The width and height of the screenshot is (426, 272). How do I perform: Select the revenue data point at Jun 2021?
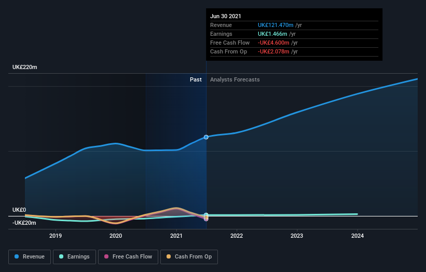(206, 137)
